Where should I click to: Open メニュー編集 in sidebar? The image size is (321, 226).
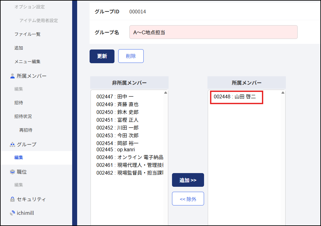(27, 62)
